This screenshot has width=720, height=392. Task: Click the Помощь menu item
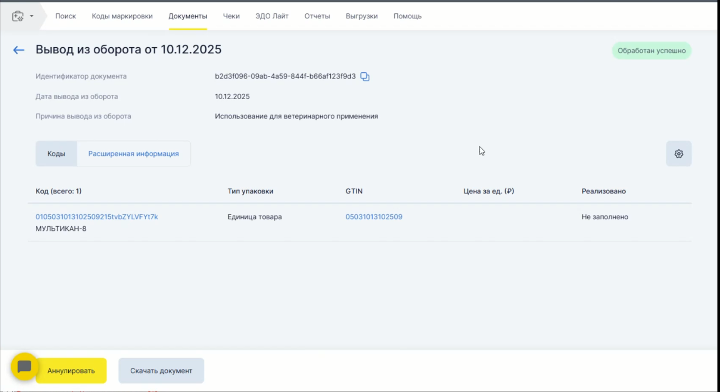tap(407, 16)
